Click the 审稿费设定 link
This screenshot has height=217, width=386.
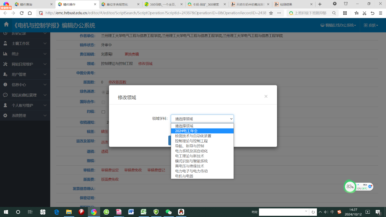tap(110, 170)
